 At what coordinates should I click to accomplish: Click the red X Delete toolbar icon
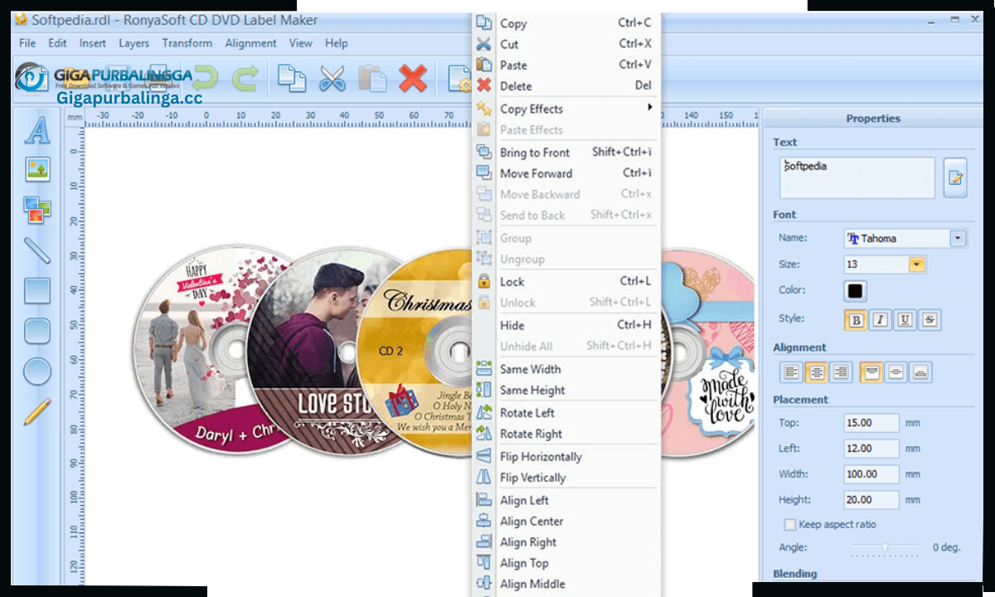click(413, 79)
